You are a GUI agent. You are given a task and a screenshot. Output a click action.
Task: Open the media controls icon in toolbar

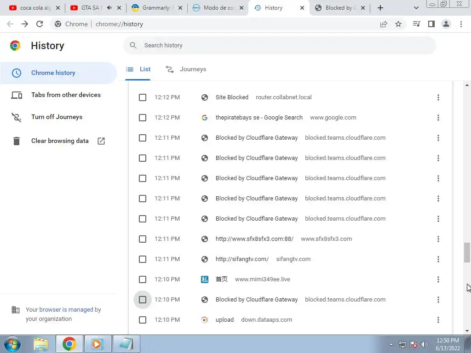[x=417, y=24]
